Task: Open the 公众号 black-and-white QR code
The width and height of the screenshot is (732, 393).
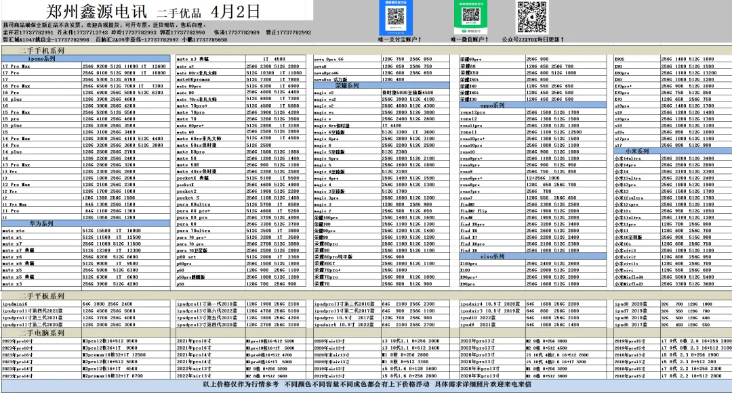Action: [x=531, y=17]
